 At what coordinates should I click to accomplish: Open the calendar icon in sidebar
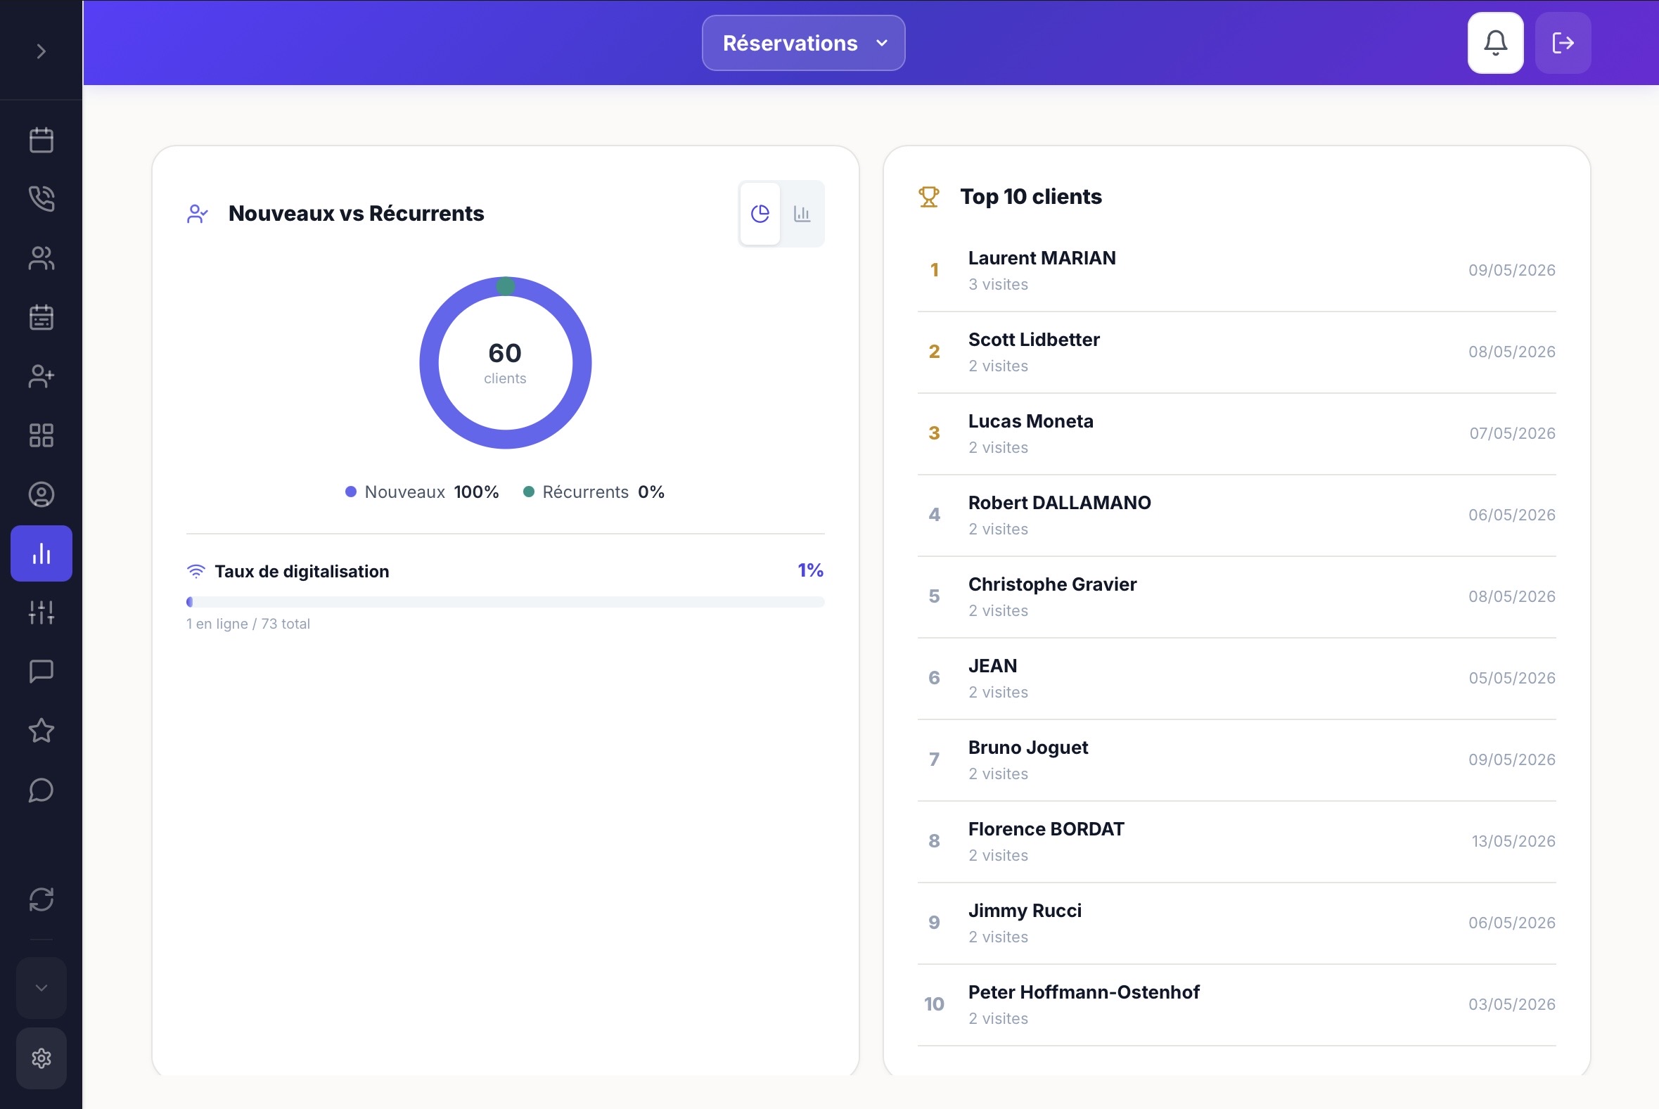(x=41, y=140)
